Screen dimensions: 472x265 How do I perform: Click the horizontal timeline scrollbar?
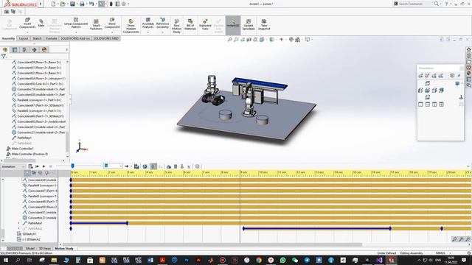click(x=212, y=244)
